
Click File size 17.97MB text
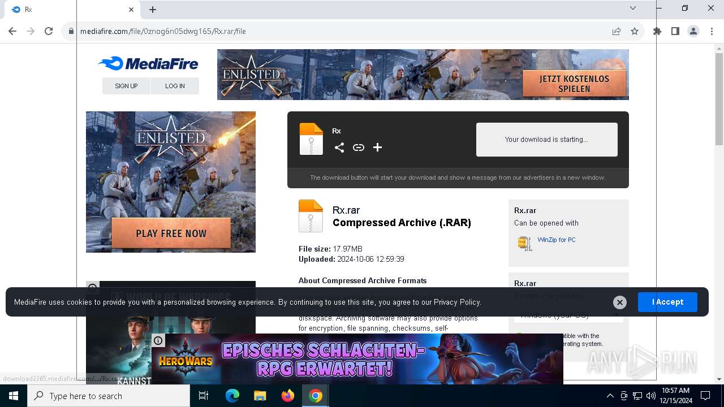click(330, 249)
